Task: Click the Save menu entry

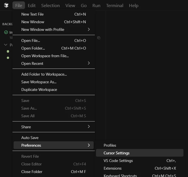Action: 54,101
